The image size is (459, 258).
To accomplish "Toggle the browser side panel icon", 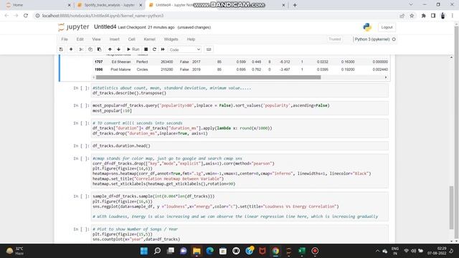I will click(433, 16).
